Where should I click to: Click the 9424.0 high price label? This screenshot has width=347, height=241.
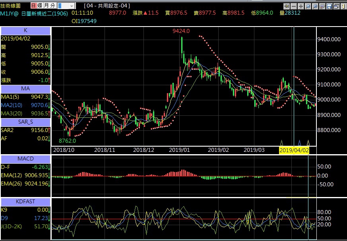(181, 31)
